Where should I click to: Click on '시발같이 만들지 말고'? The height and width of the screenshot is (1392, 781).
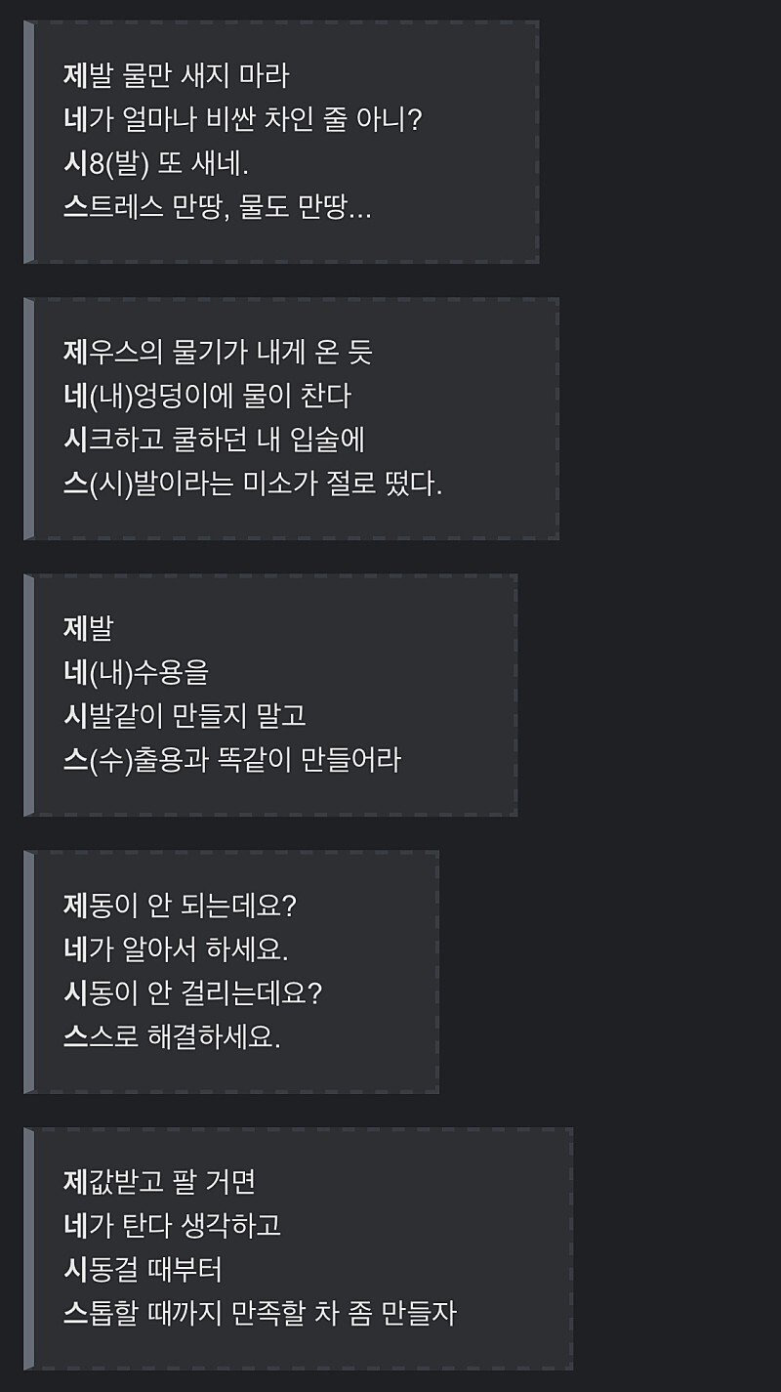(x=185, y=716)
